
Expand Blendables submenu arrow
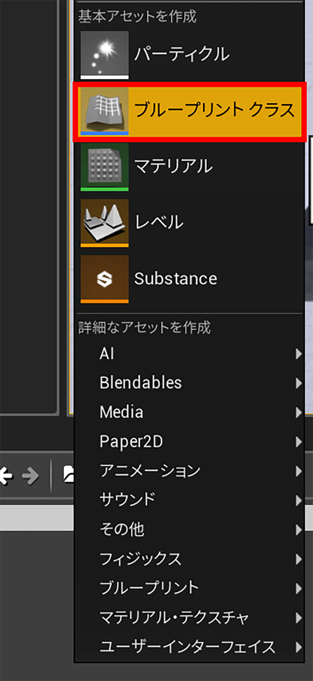tap(298, 383)
